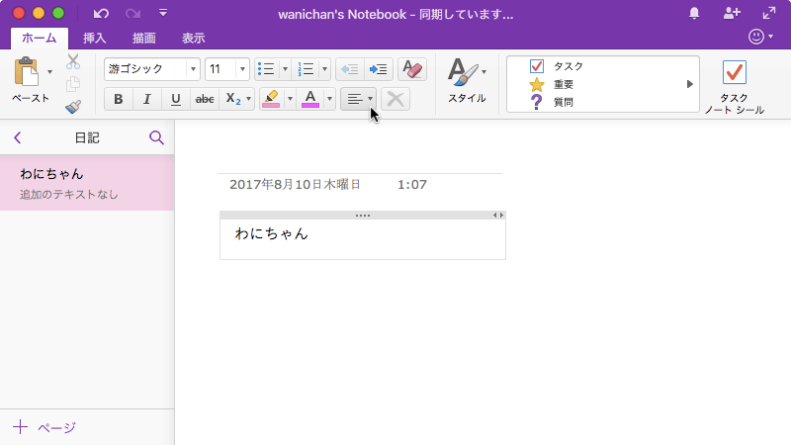Switch to the ホーム tab
Screen dimensions: 791x445
click(40, 38)
